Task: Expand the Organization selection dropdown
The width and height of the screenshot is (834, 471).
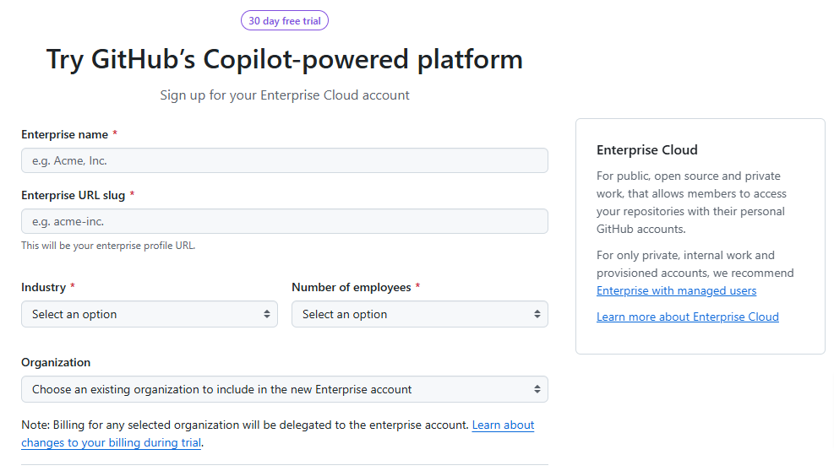Action: pos(285,389)
